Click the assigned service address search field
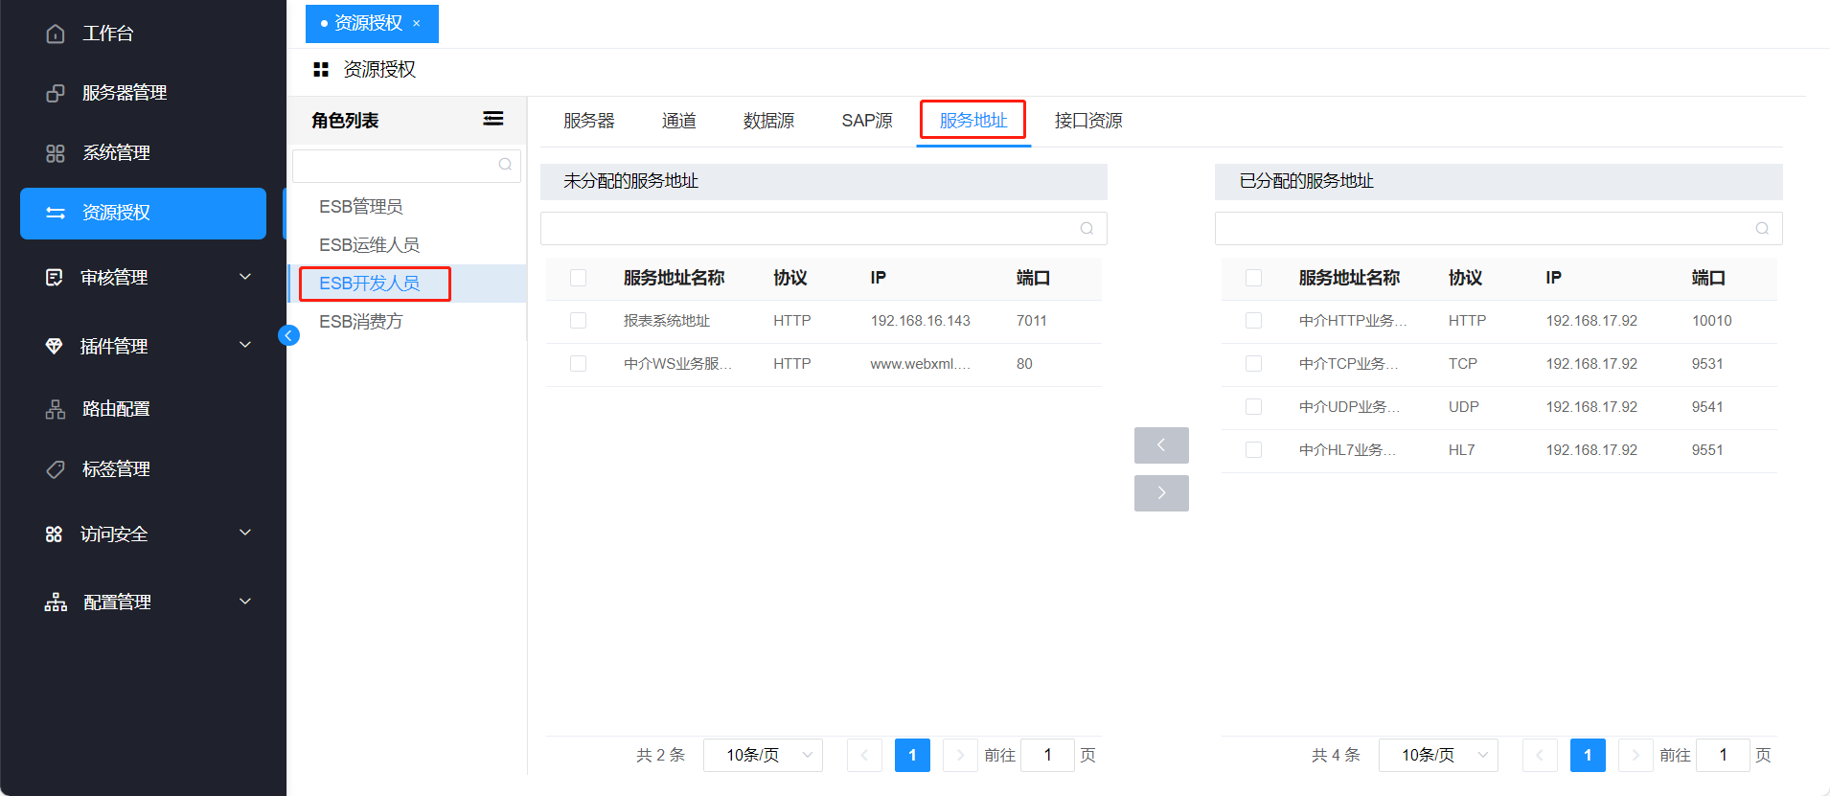Image resolution: width=1830 pixels, height=796 pixels. pyautogui.click(x=1498, y=228)
